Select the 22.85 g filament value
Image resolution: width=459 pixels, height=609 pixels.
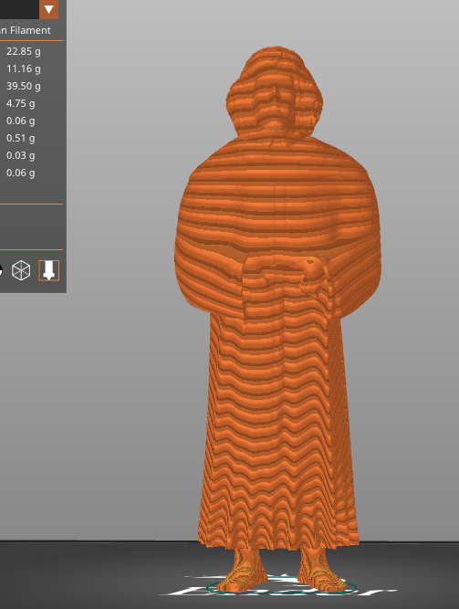coord(24,52)
